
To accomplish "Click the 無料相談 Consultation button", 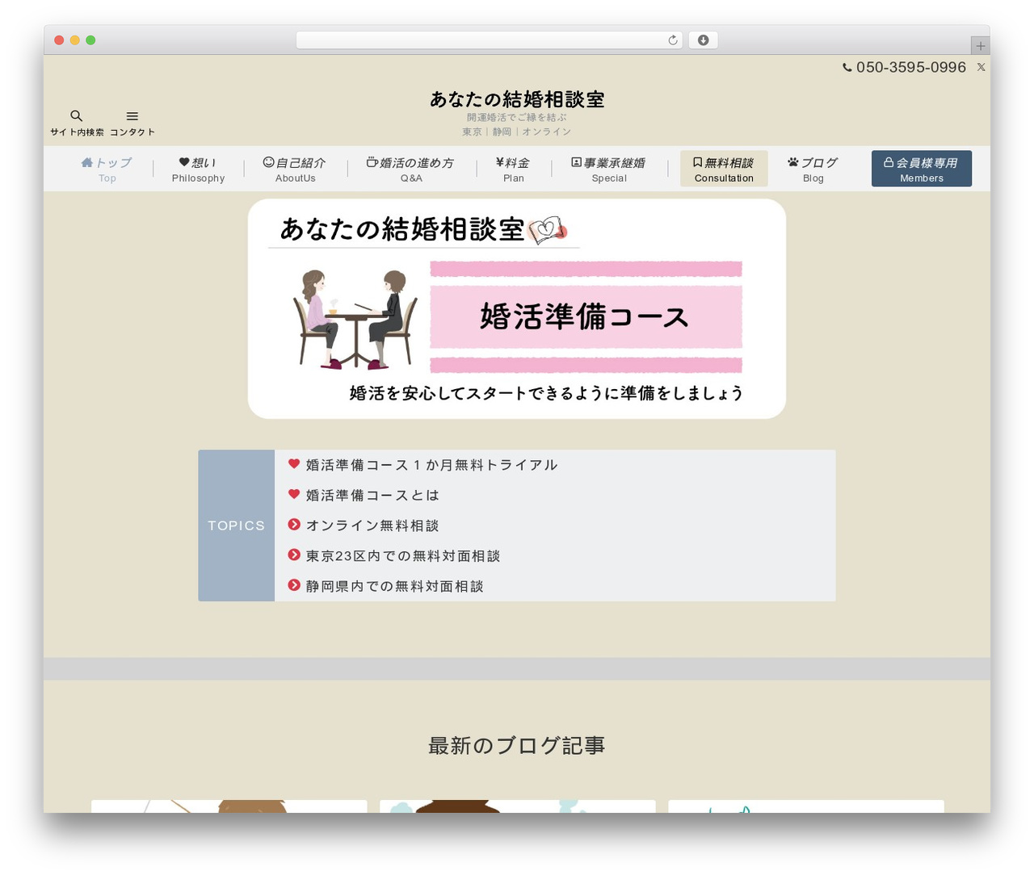I will [x=724, y=169].
